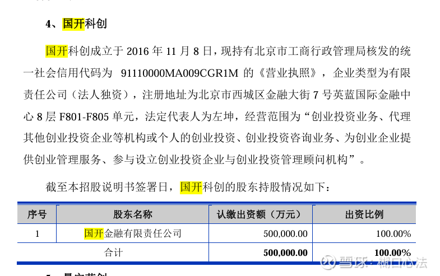
Task: Click the row number cell "1"
Action: [37, 233]
